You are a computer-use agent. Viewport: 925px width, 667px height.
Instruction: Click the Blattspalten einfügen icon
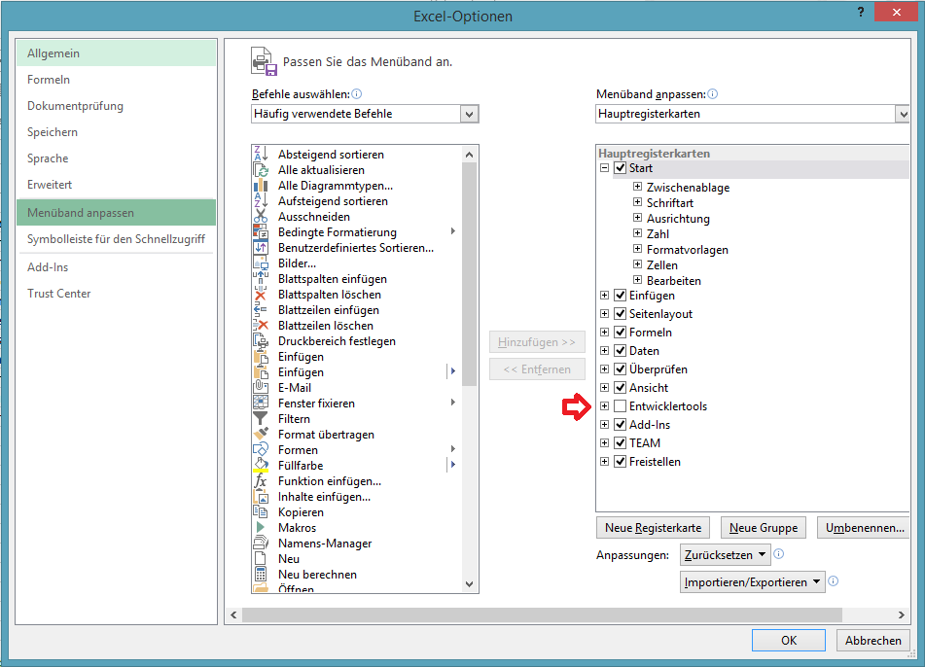pos(261,279)
